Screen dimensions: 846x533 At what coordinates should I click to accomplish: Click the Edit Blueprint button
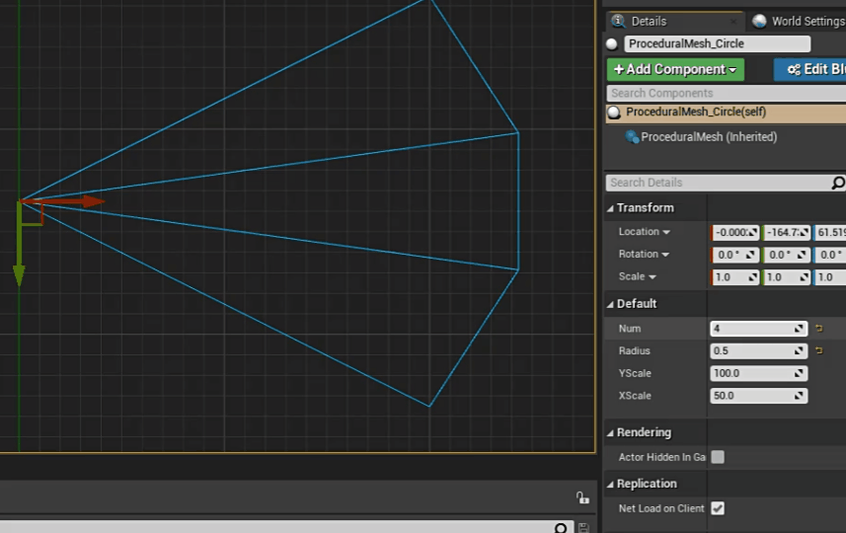coord(809,70)
